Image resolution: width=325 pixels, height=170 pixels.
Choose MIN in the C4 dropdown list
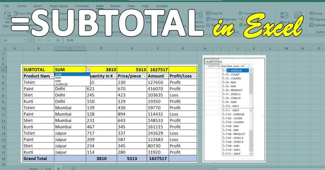pyautogui.click(x=72, y=81)
